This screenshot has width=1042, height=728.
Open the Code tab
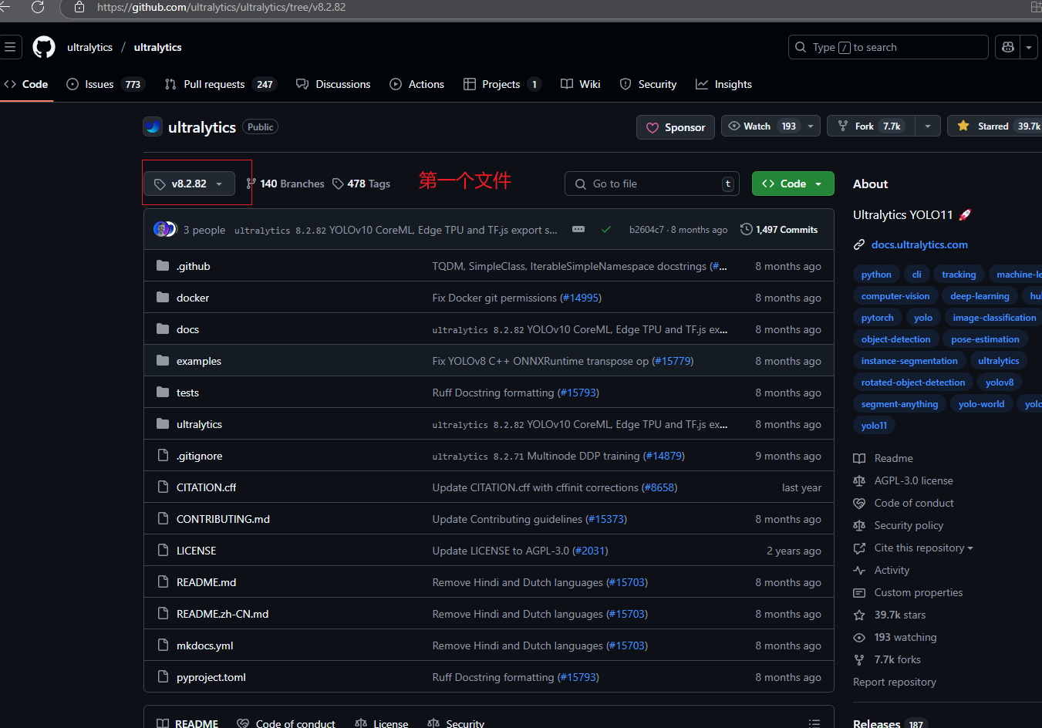tap(26, 84)
